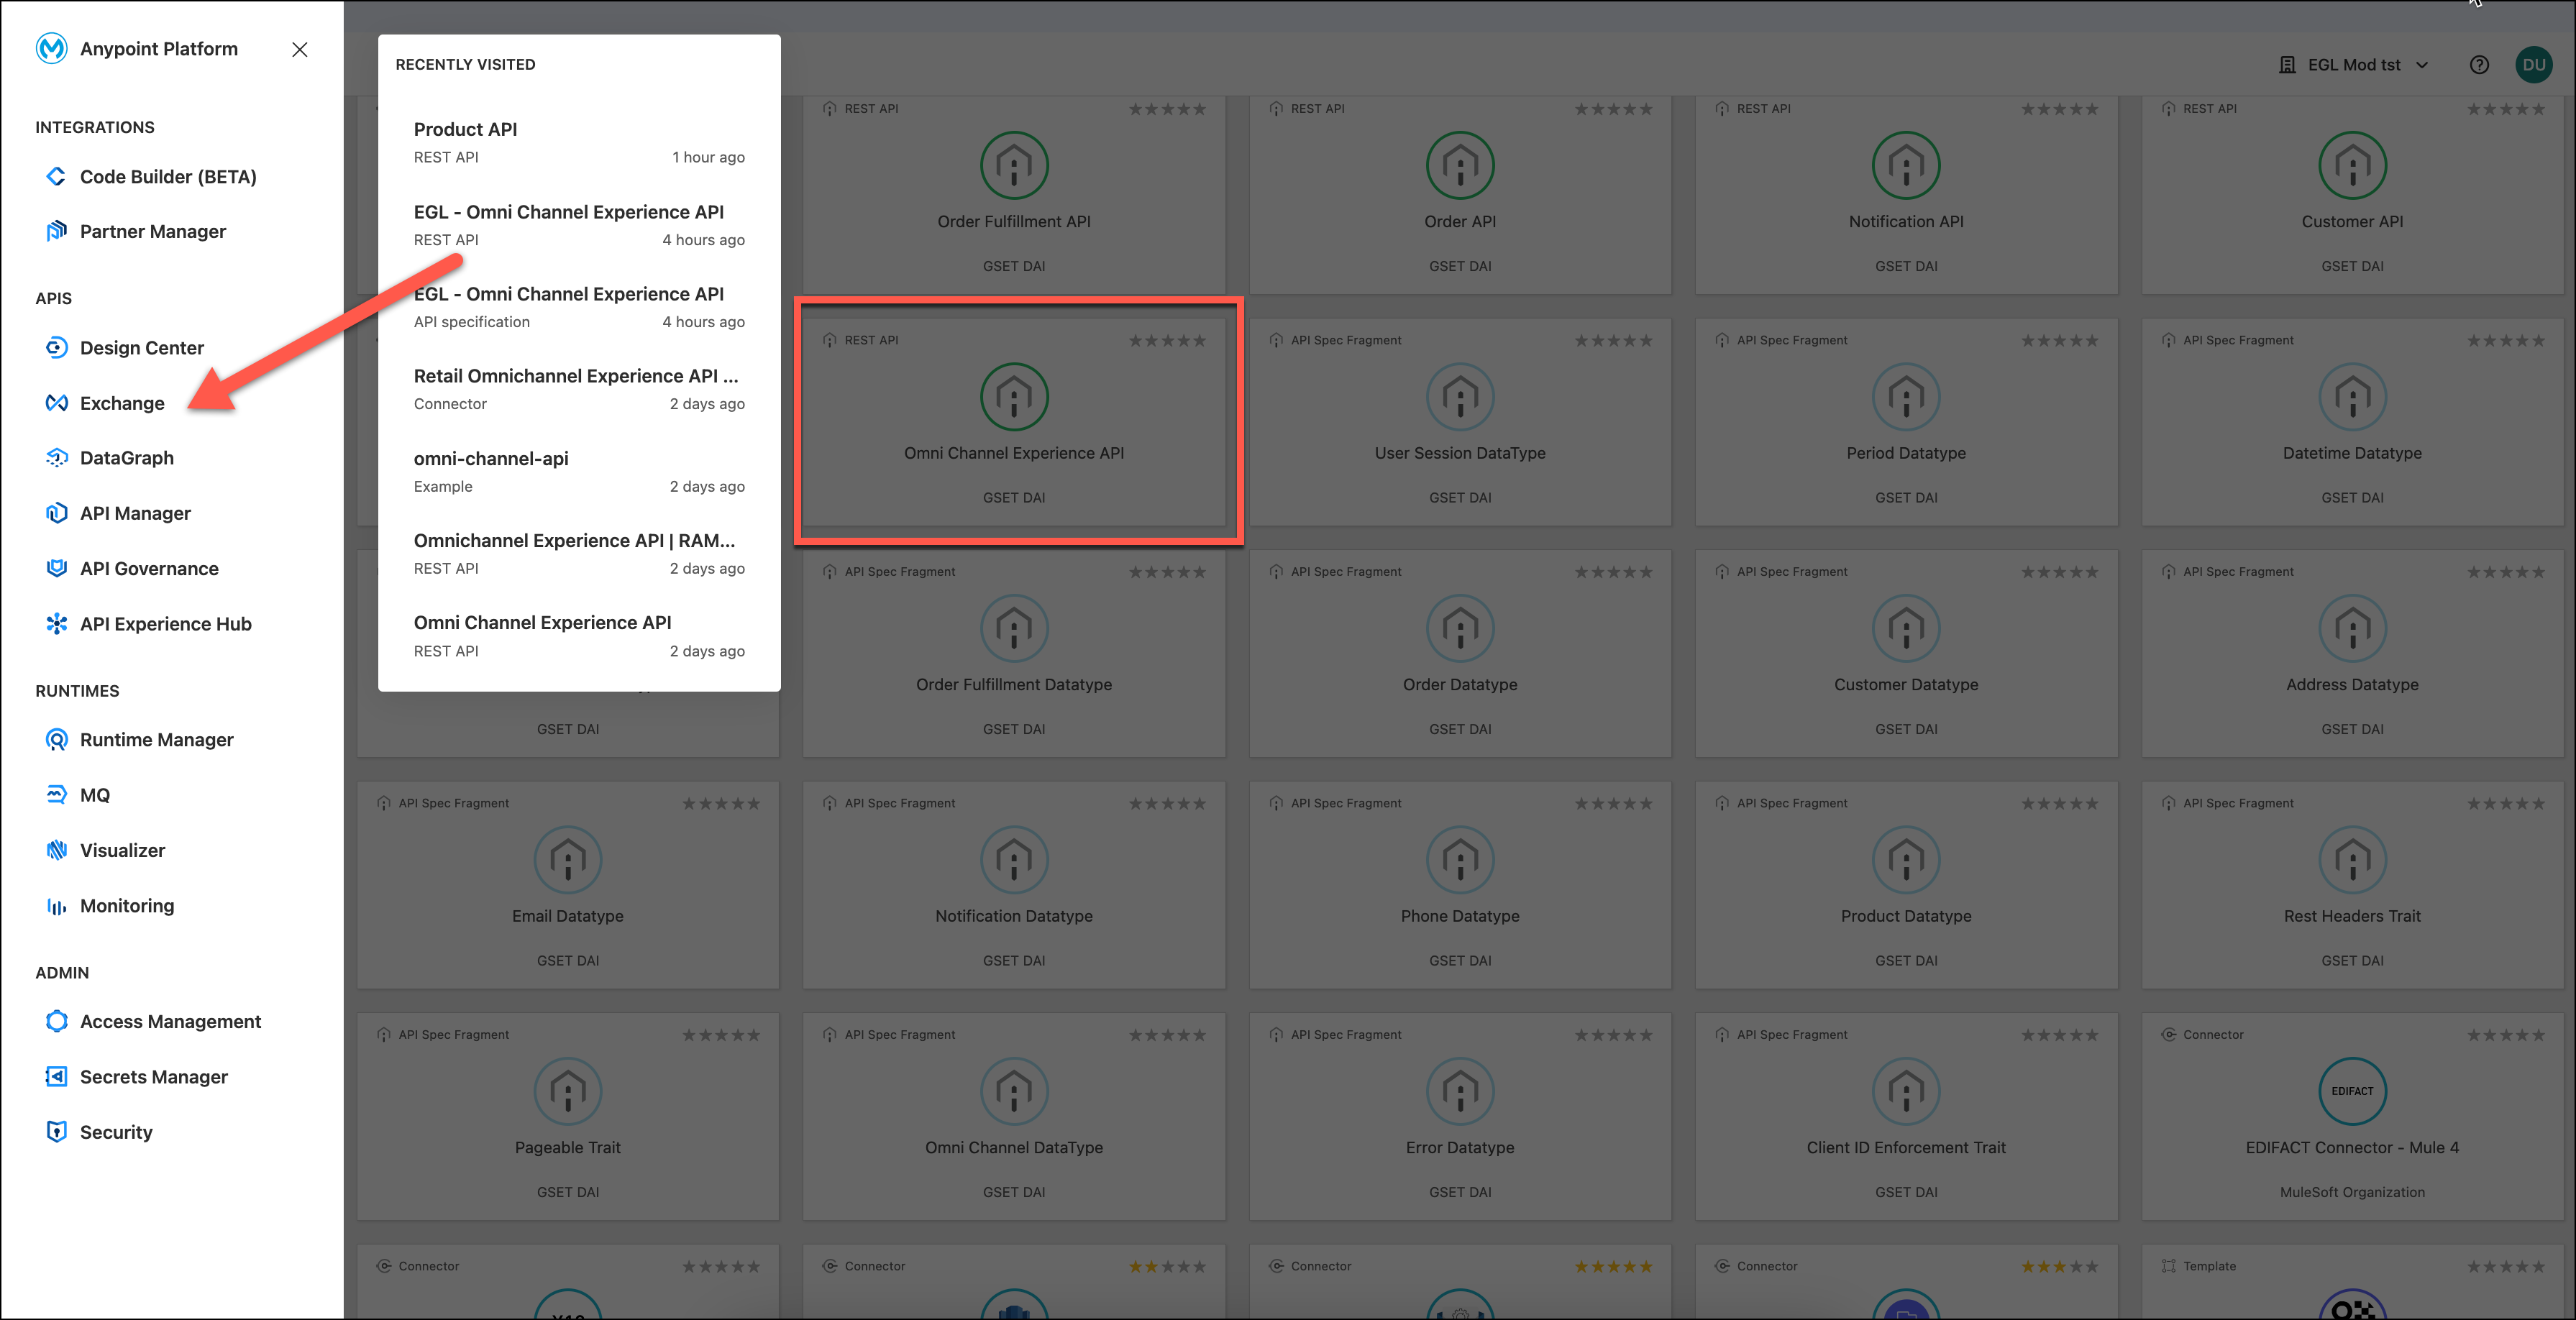Open Omnichannel Experience API | RAM... entry
Viewport: 2576px width, 1320px height.
click(x=579, y=553)
